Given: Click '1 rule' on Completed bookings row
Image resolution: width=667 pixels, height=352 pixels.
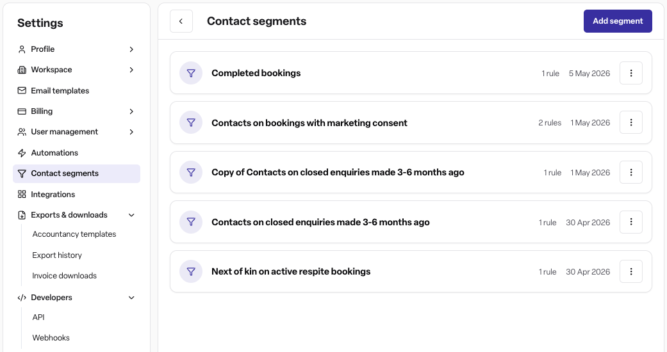Looking at the screenshot, I should (550, 74).
